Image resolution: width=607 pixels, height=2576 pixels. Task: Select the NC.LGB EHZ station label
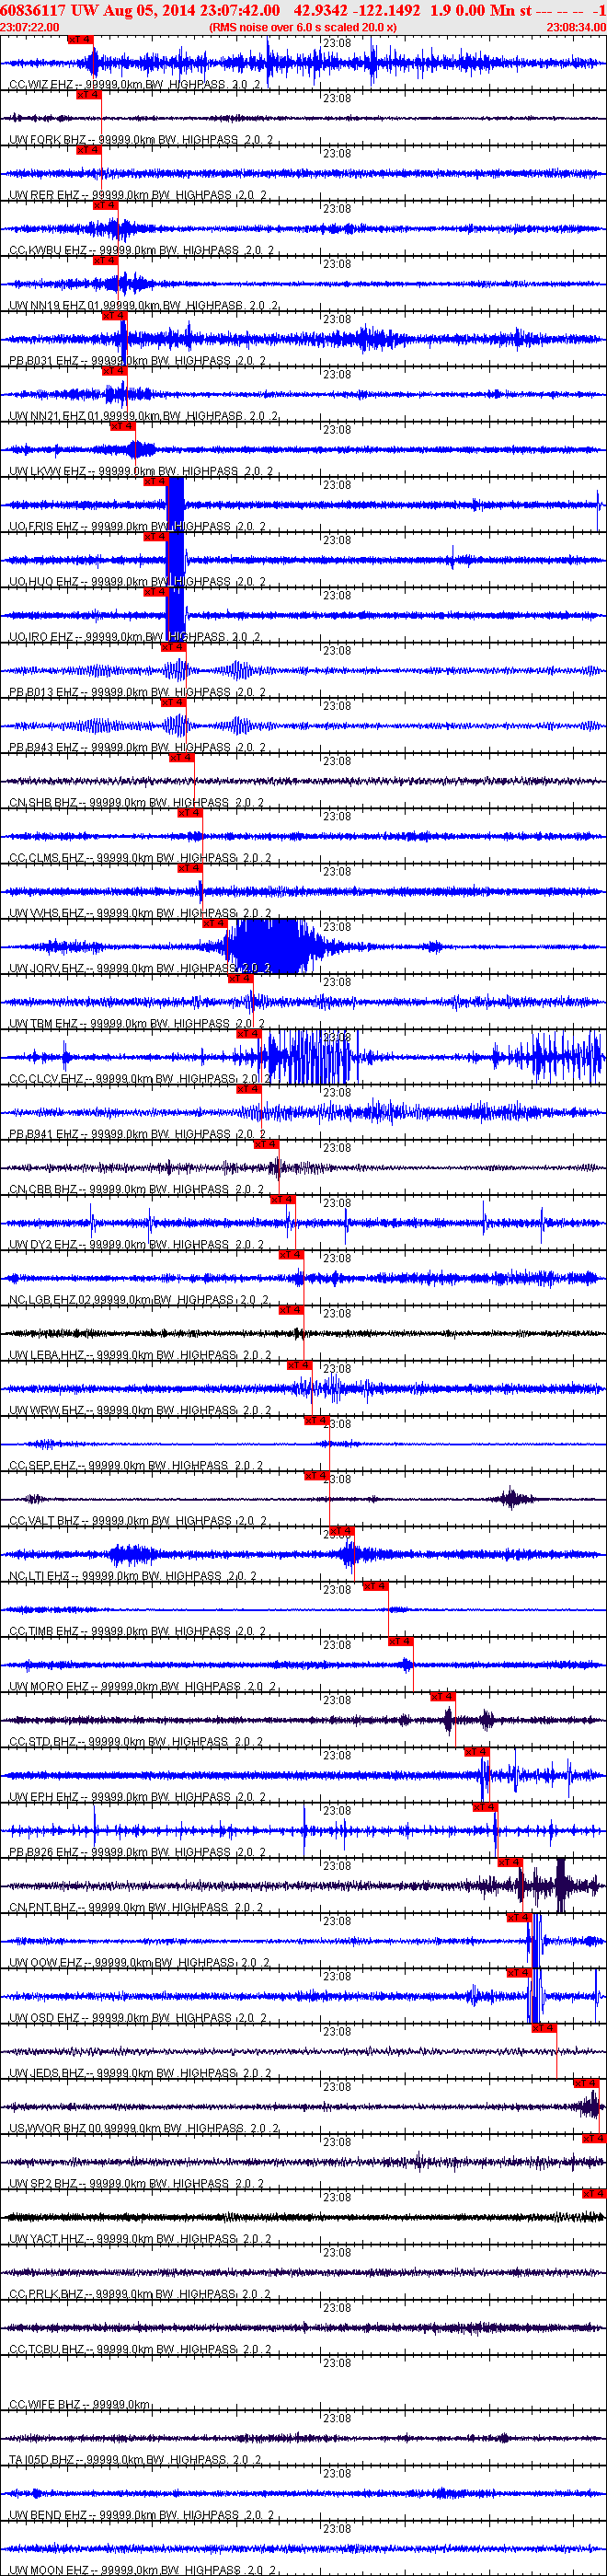pyautogui.click(x=140, y=1300)
